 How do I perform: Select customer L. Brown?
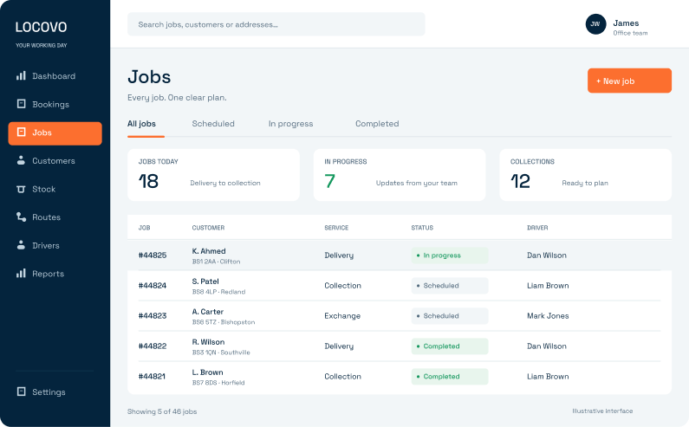(x=207, y=372)
